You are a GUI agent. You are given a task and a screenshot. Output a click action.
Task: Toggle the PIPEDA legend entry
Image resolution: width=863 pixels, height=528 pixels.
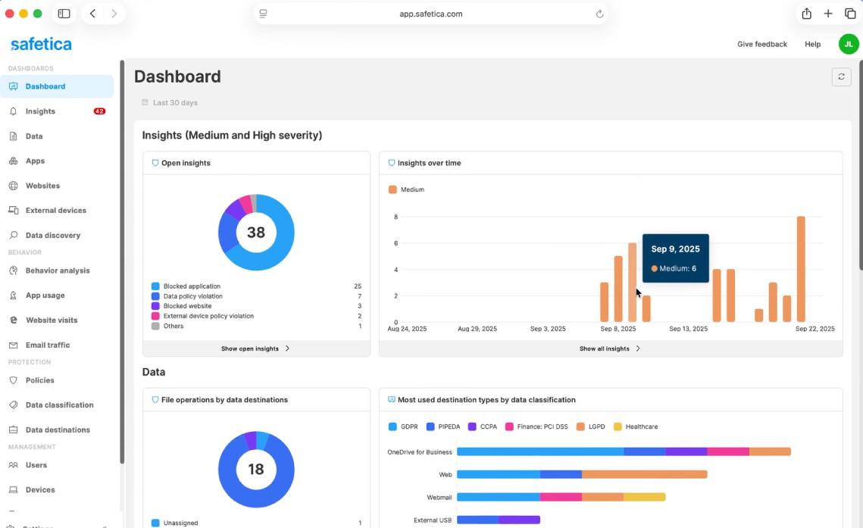(x=443, y=426)
